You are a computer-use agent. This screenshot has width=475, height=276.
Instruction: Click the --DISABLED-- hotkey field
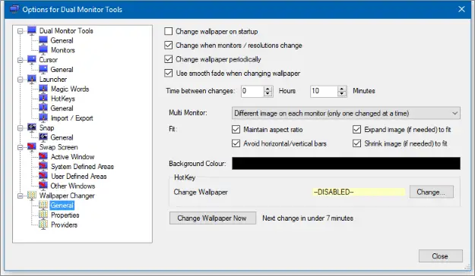coord(359,192)
